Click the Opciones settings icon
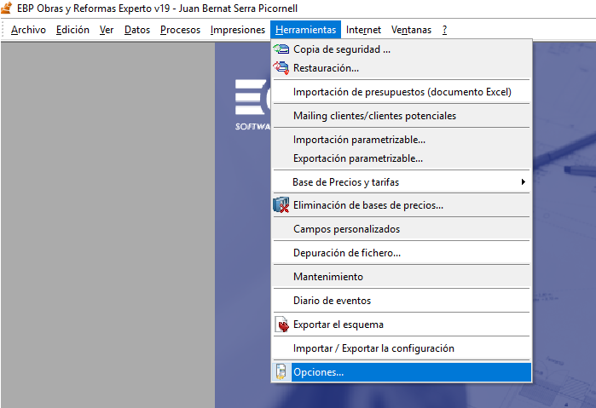The width and height of the screenshot is (596, 408). tap(281, 372)
